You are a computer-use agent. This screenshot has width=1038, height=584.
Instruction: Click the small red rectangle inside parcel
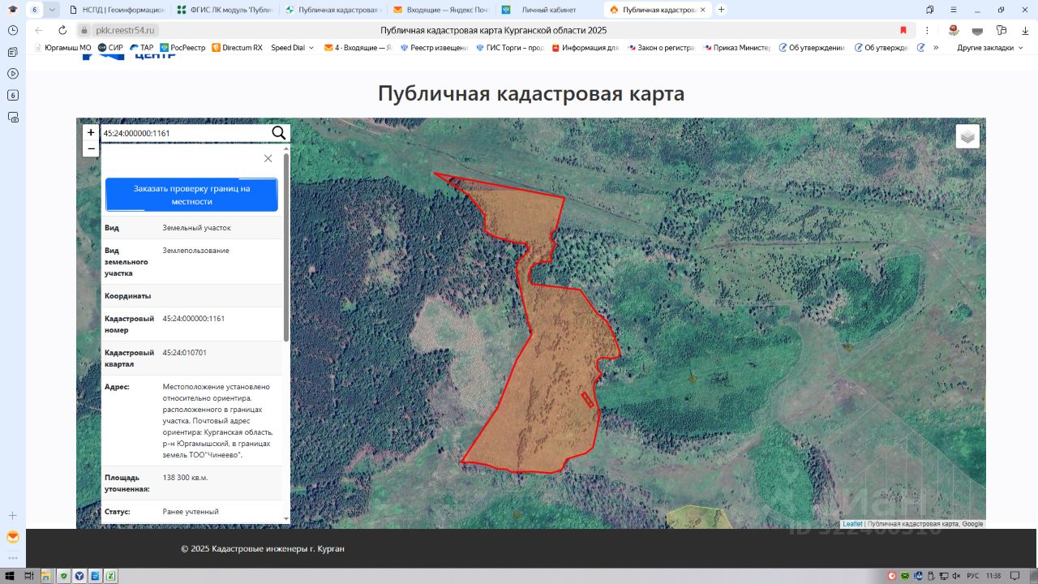[x=588, y=399]
